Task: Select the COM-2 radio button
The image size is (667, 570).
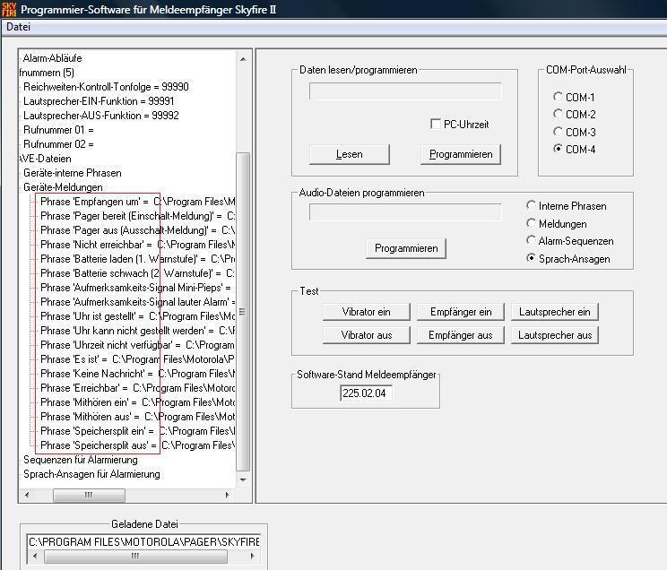Action: (558, 114)
